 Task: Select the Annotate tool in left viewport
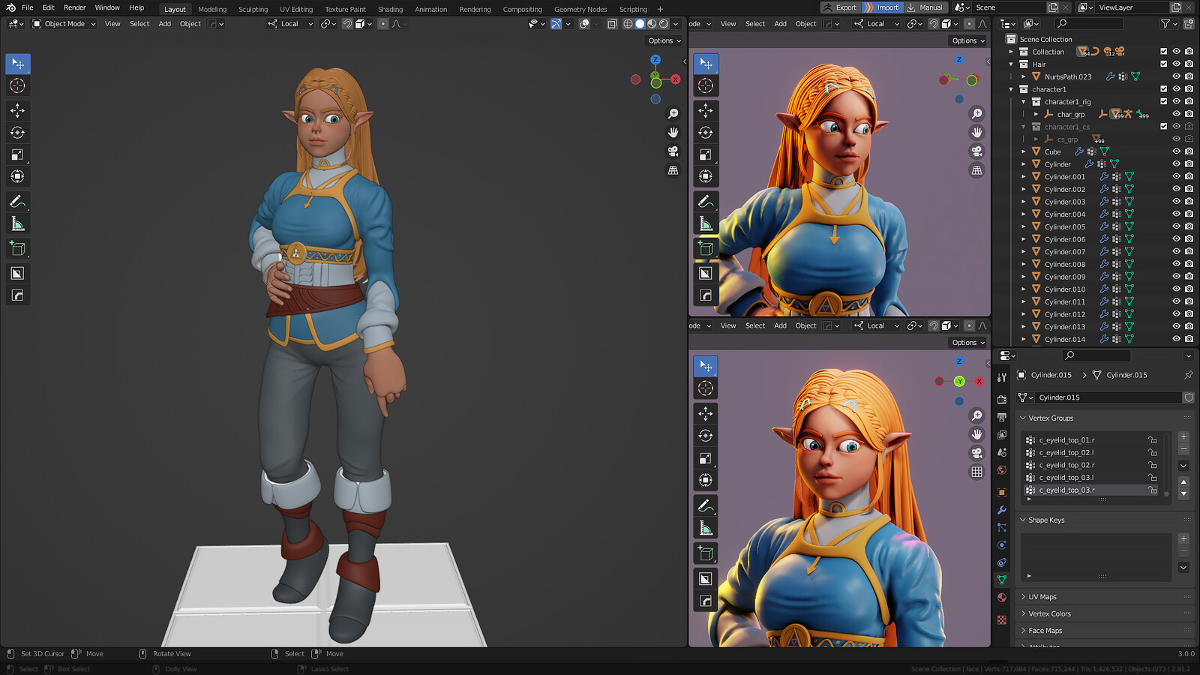coord(18,202)
